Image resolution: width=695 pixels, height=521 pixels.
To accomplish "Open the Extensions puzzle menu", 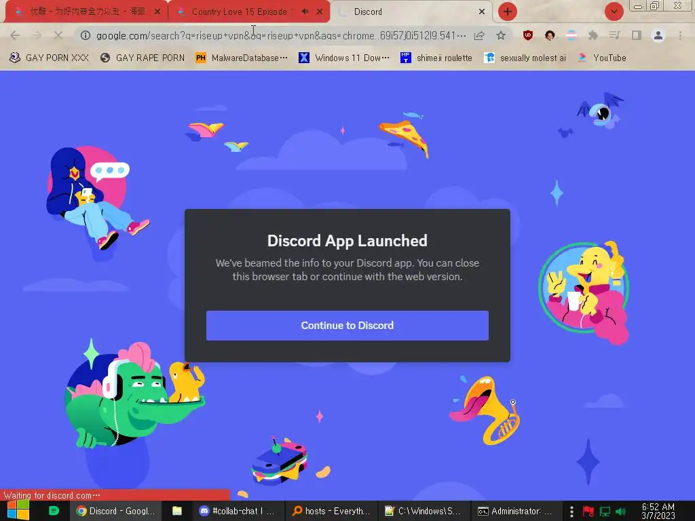I will pos(593,35).
